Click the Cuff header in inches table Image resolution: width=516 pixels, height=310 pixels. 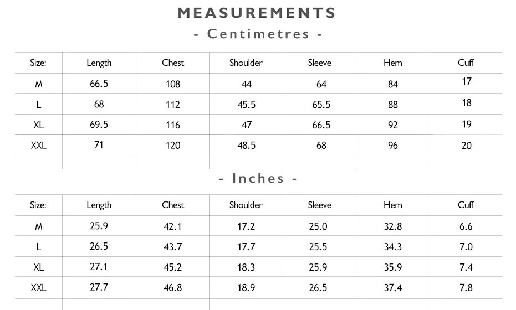coord(466,205)
